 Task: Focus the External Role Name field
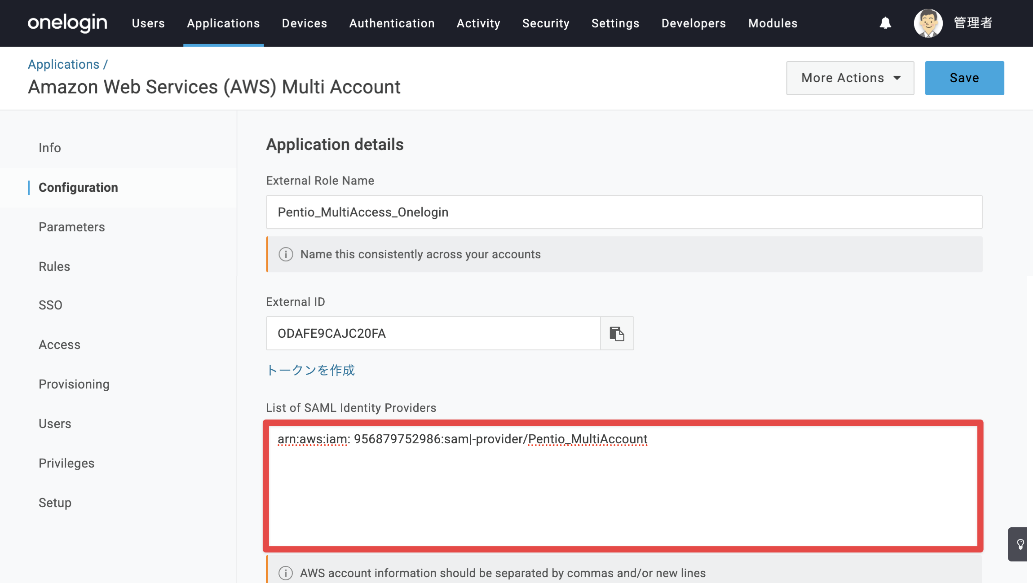pos(624,212)
